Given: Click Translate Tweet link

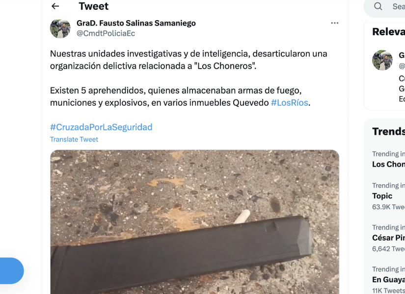Looking at the screenshot, I should (x=74, y=139).
